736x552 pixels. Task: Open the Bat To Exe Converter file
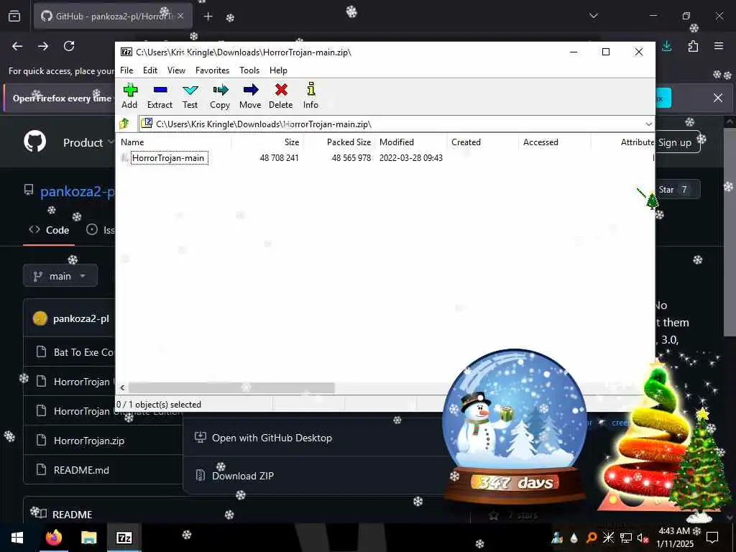[x=83, y=352]
